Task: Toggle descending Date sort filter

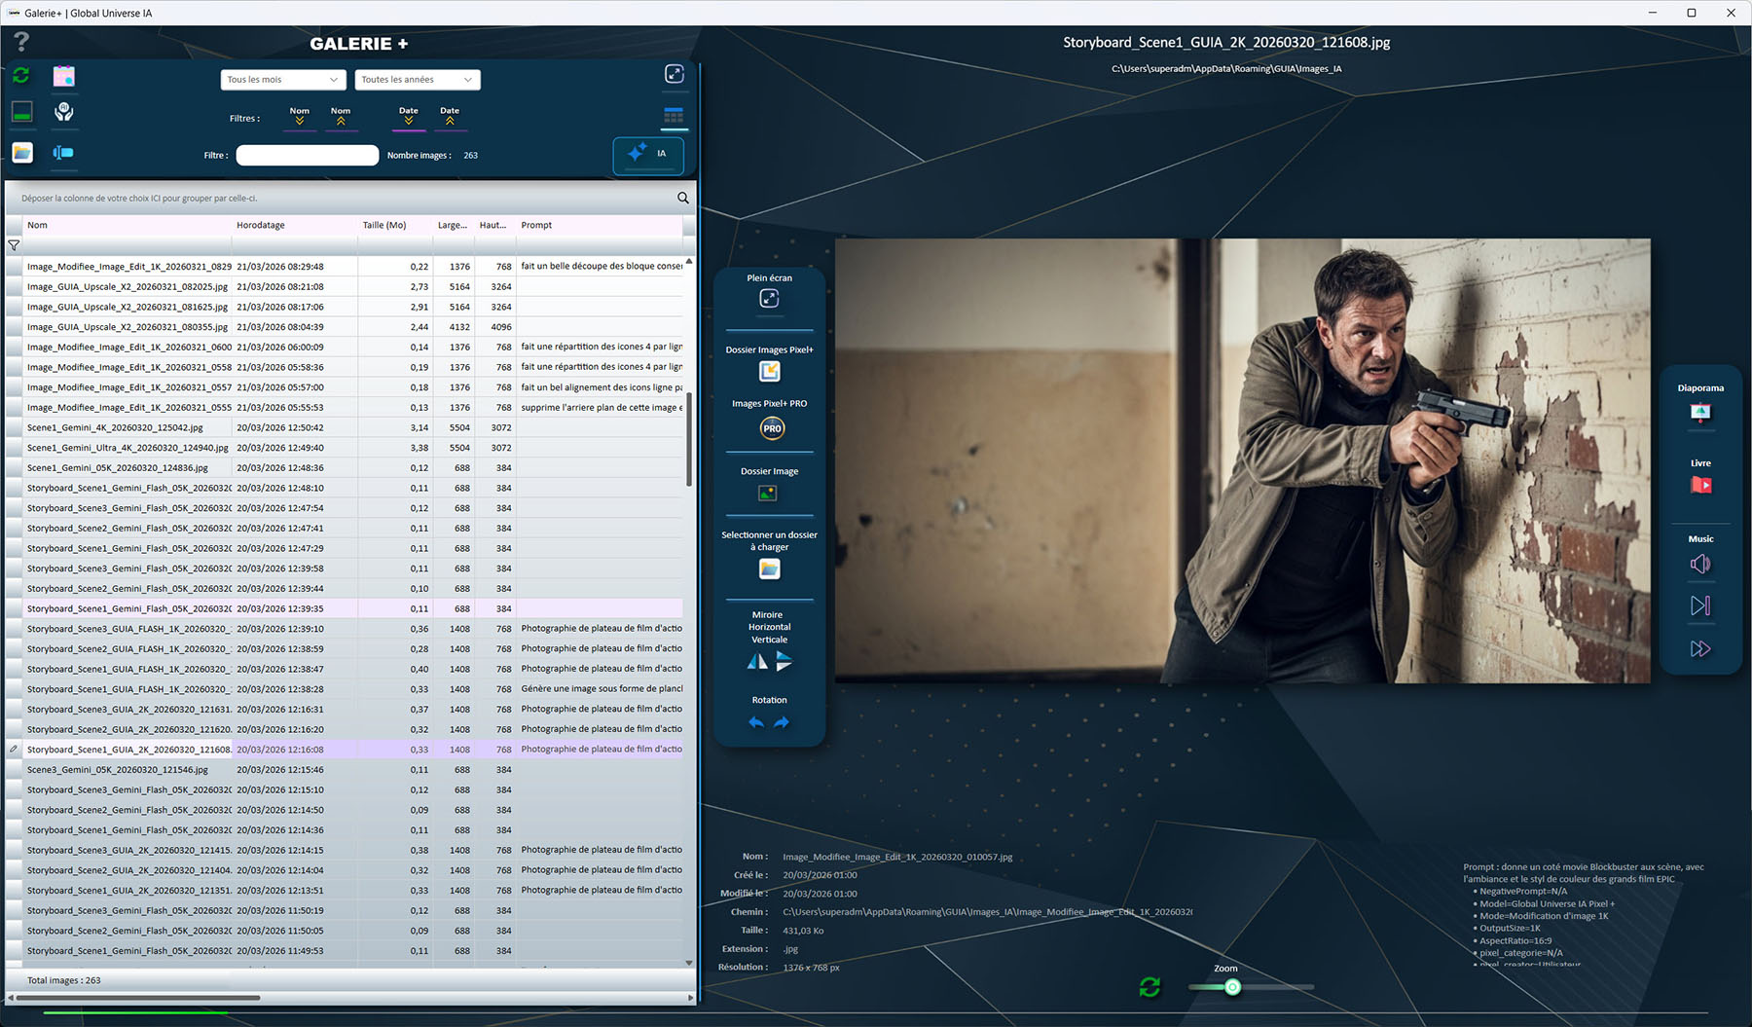Action: (x=409, y=116)
